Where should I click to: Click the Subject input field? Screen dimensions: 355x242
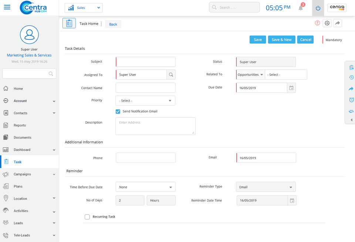click(x=146, y=62)
